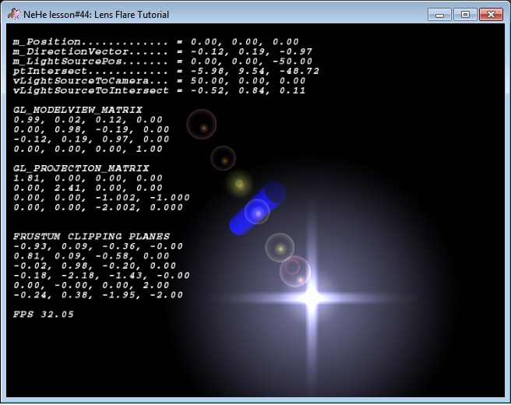Viewport: 511px width, 405px height.
Task: Close the NeHe lesson#44 window
Action: (x=491, y=14)
